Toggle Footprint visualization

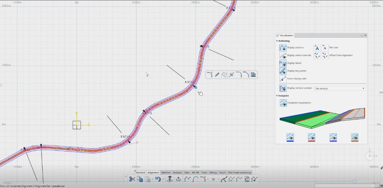(x=283, y=103)
